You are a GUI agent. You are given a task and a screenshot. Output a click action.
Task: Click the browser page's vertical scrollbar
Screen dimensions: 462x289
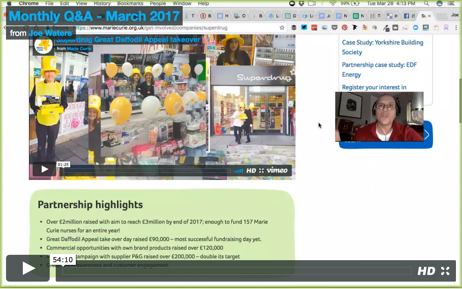coord(460,101)
